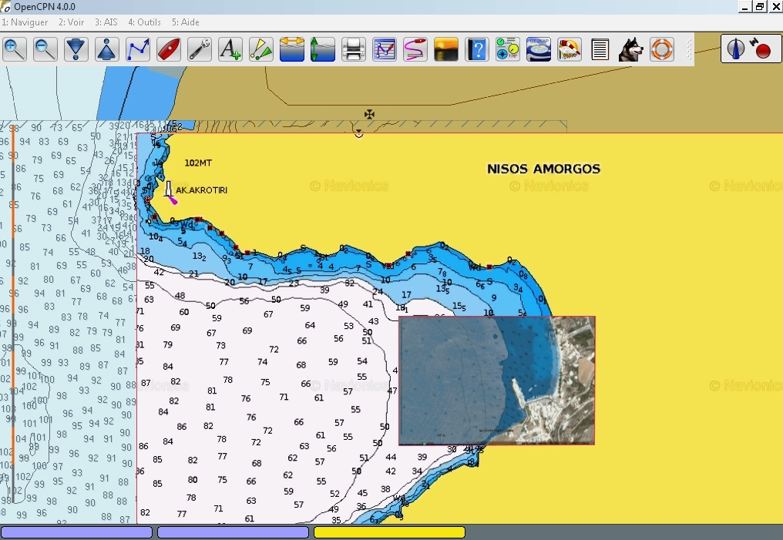
Task: Shift to larger scale chart
Action: [x=76, y=49]
